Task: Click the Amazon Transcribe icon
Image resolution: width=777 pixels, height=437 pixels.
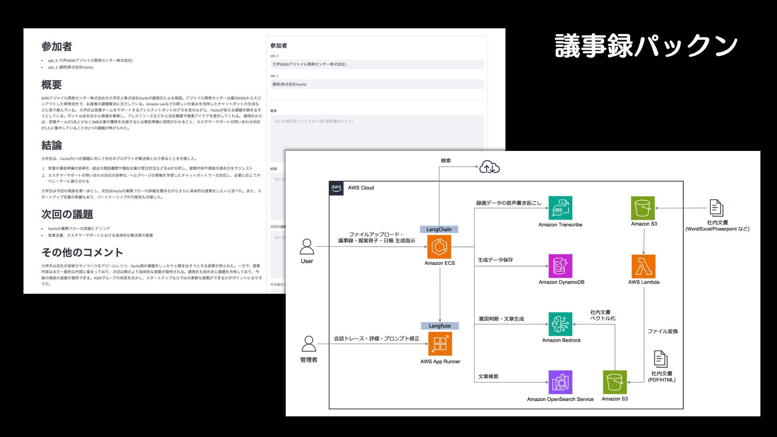Action: [x=560, y=208]
